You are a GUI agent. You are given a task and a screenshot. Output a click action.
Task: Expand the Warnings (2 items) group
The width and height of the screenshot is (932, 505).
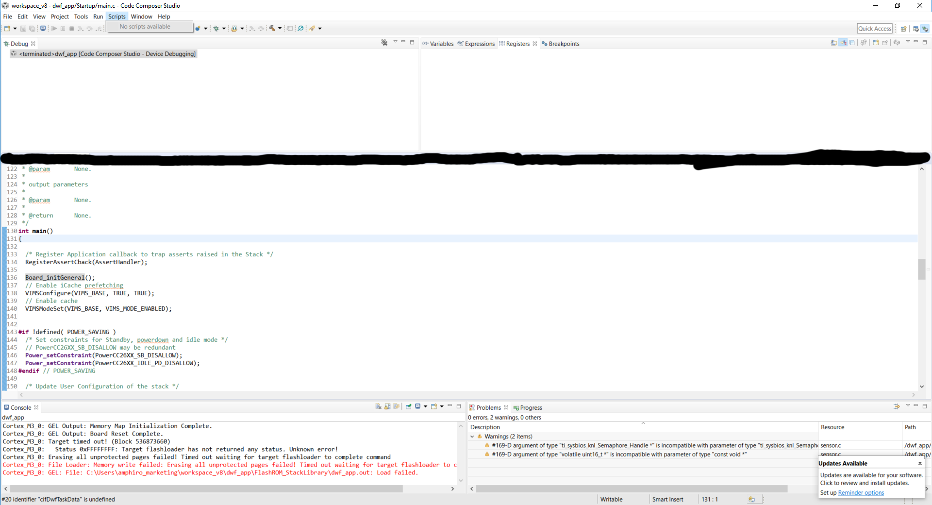coord(472,436)
